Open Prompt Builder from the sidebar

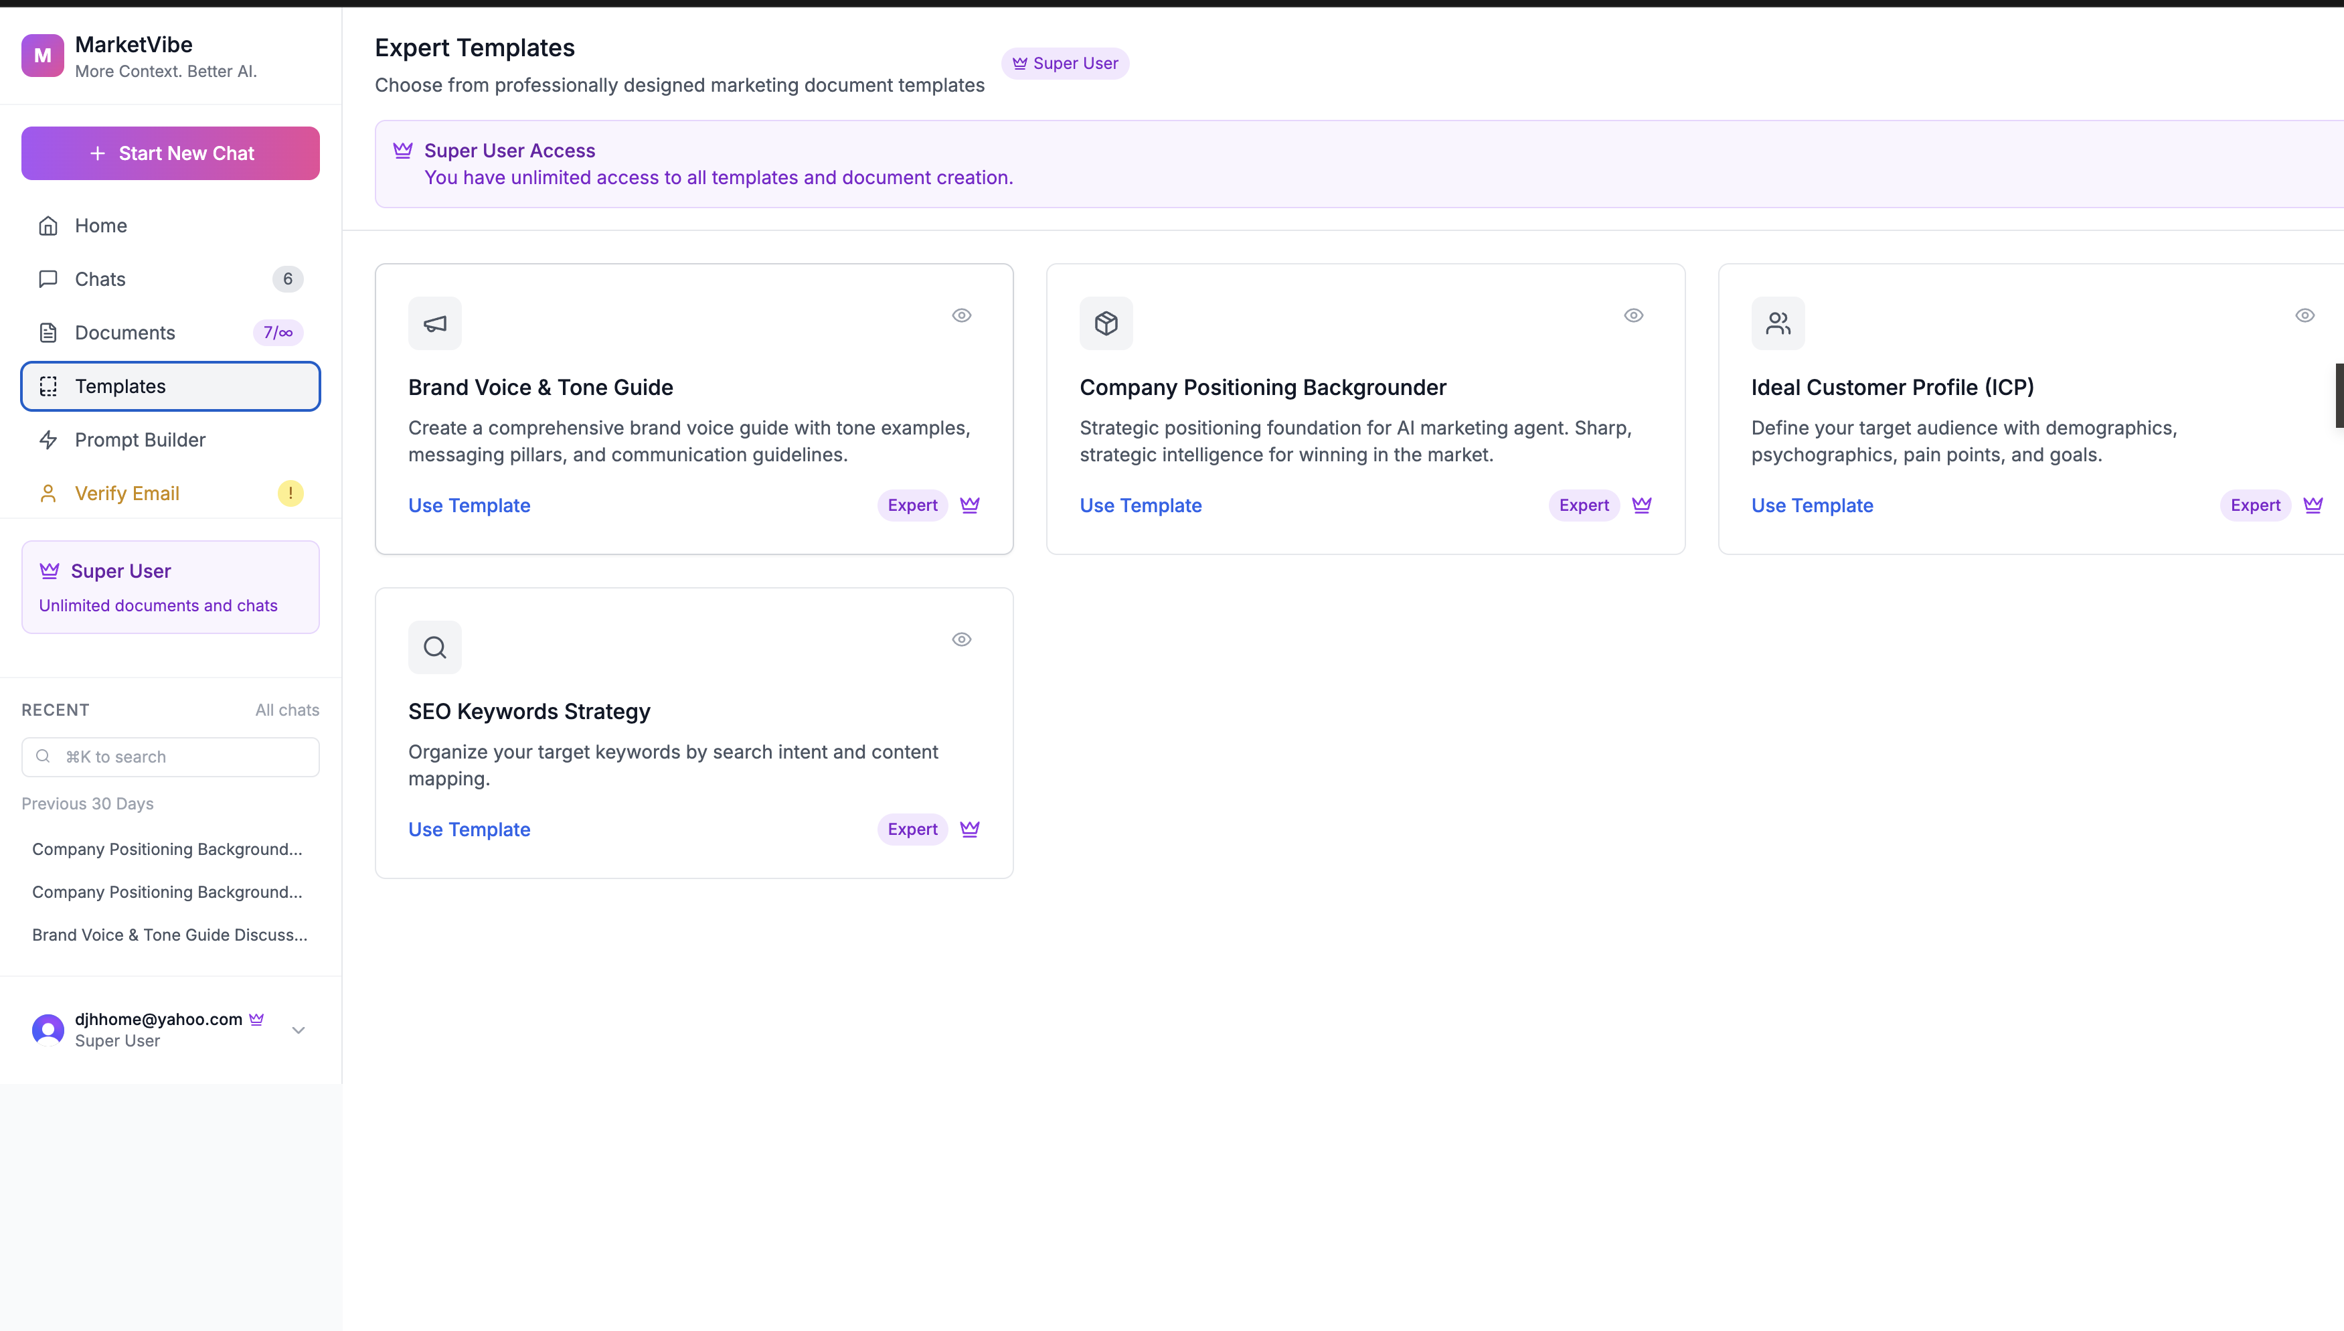[140, 440]
